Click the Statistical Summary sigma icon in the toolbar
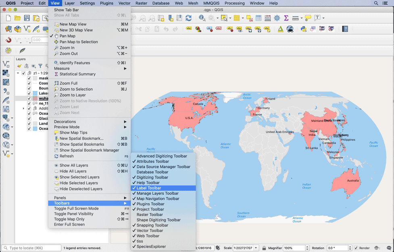Image resolution: width=394 pixels, height=252 pixels. pyautogui.click(x=286, y=18)
